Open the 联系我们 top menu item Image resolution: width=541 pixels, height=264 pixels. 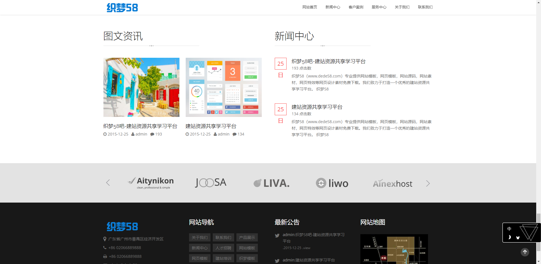point(425,7)
